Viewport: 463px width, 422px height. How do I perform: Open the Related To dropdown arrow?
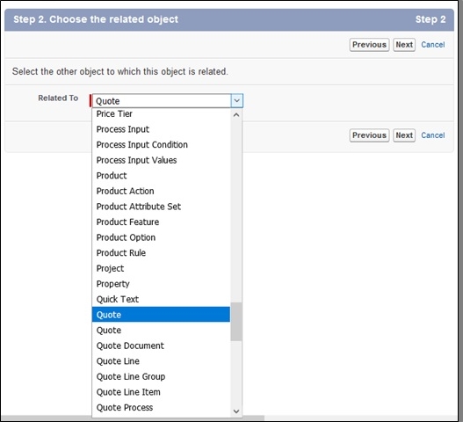[237, 101]
